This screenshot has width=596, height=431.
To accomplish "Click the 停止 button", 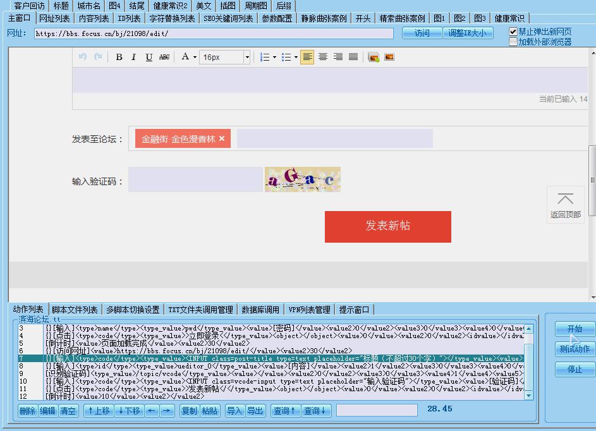I will (x=575, y=370).
